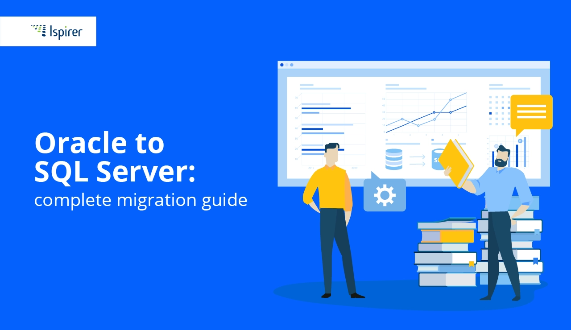Click the "complete migration guide" subtitle
Viewport: 571px width, 330px height.
pos(141,200)
